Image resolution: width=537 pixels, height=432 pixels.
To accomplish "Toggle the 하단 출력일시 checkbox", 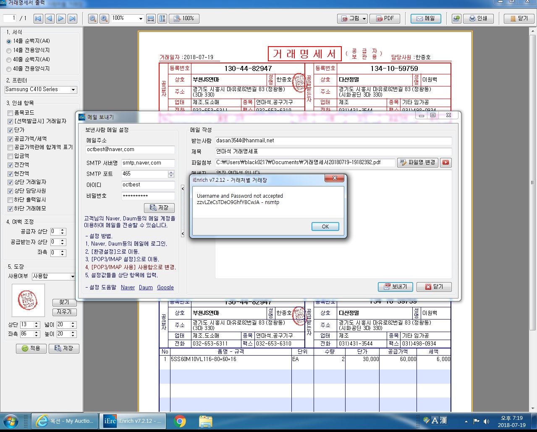I will pos(10,200).
